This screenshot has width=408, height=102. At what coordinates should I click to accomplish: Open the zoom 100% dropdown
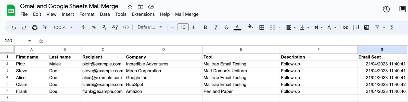63,27
